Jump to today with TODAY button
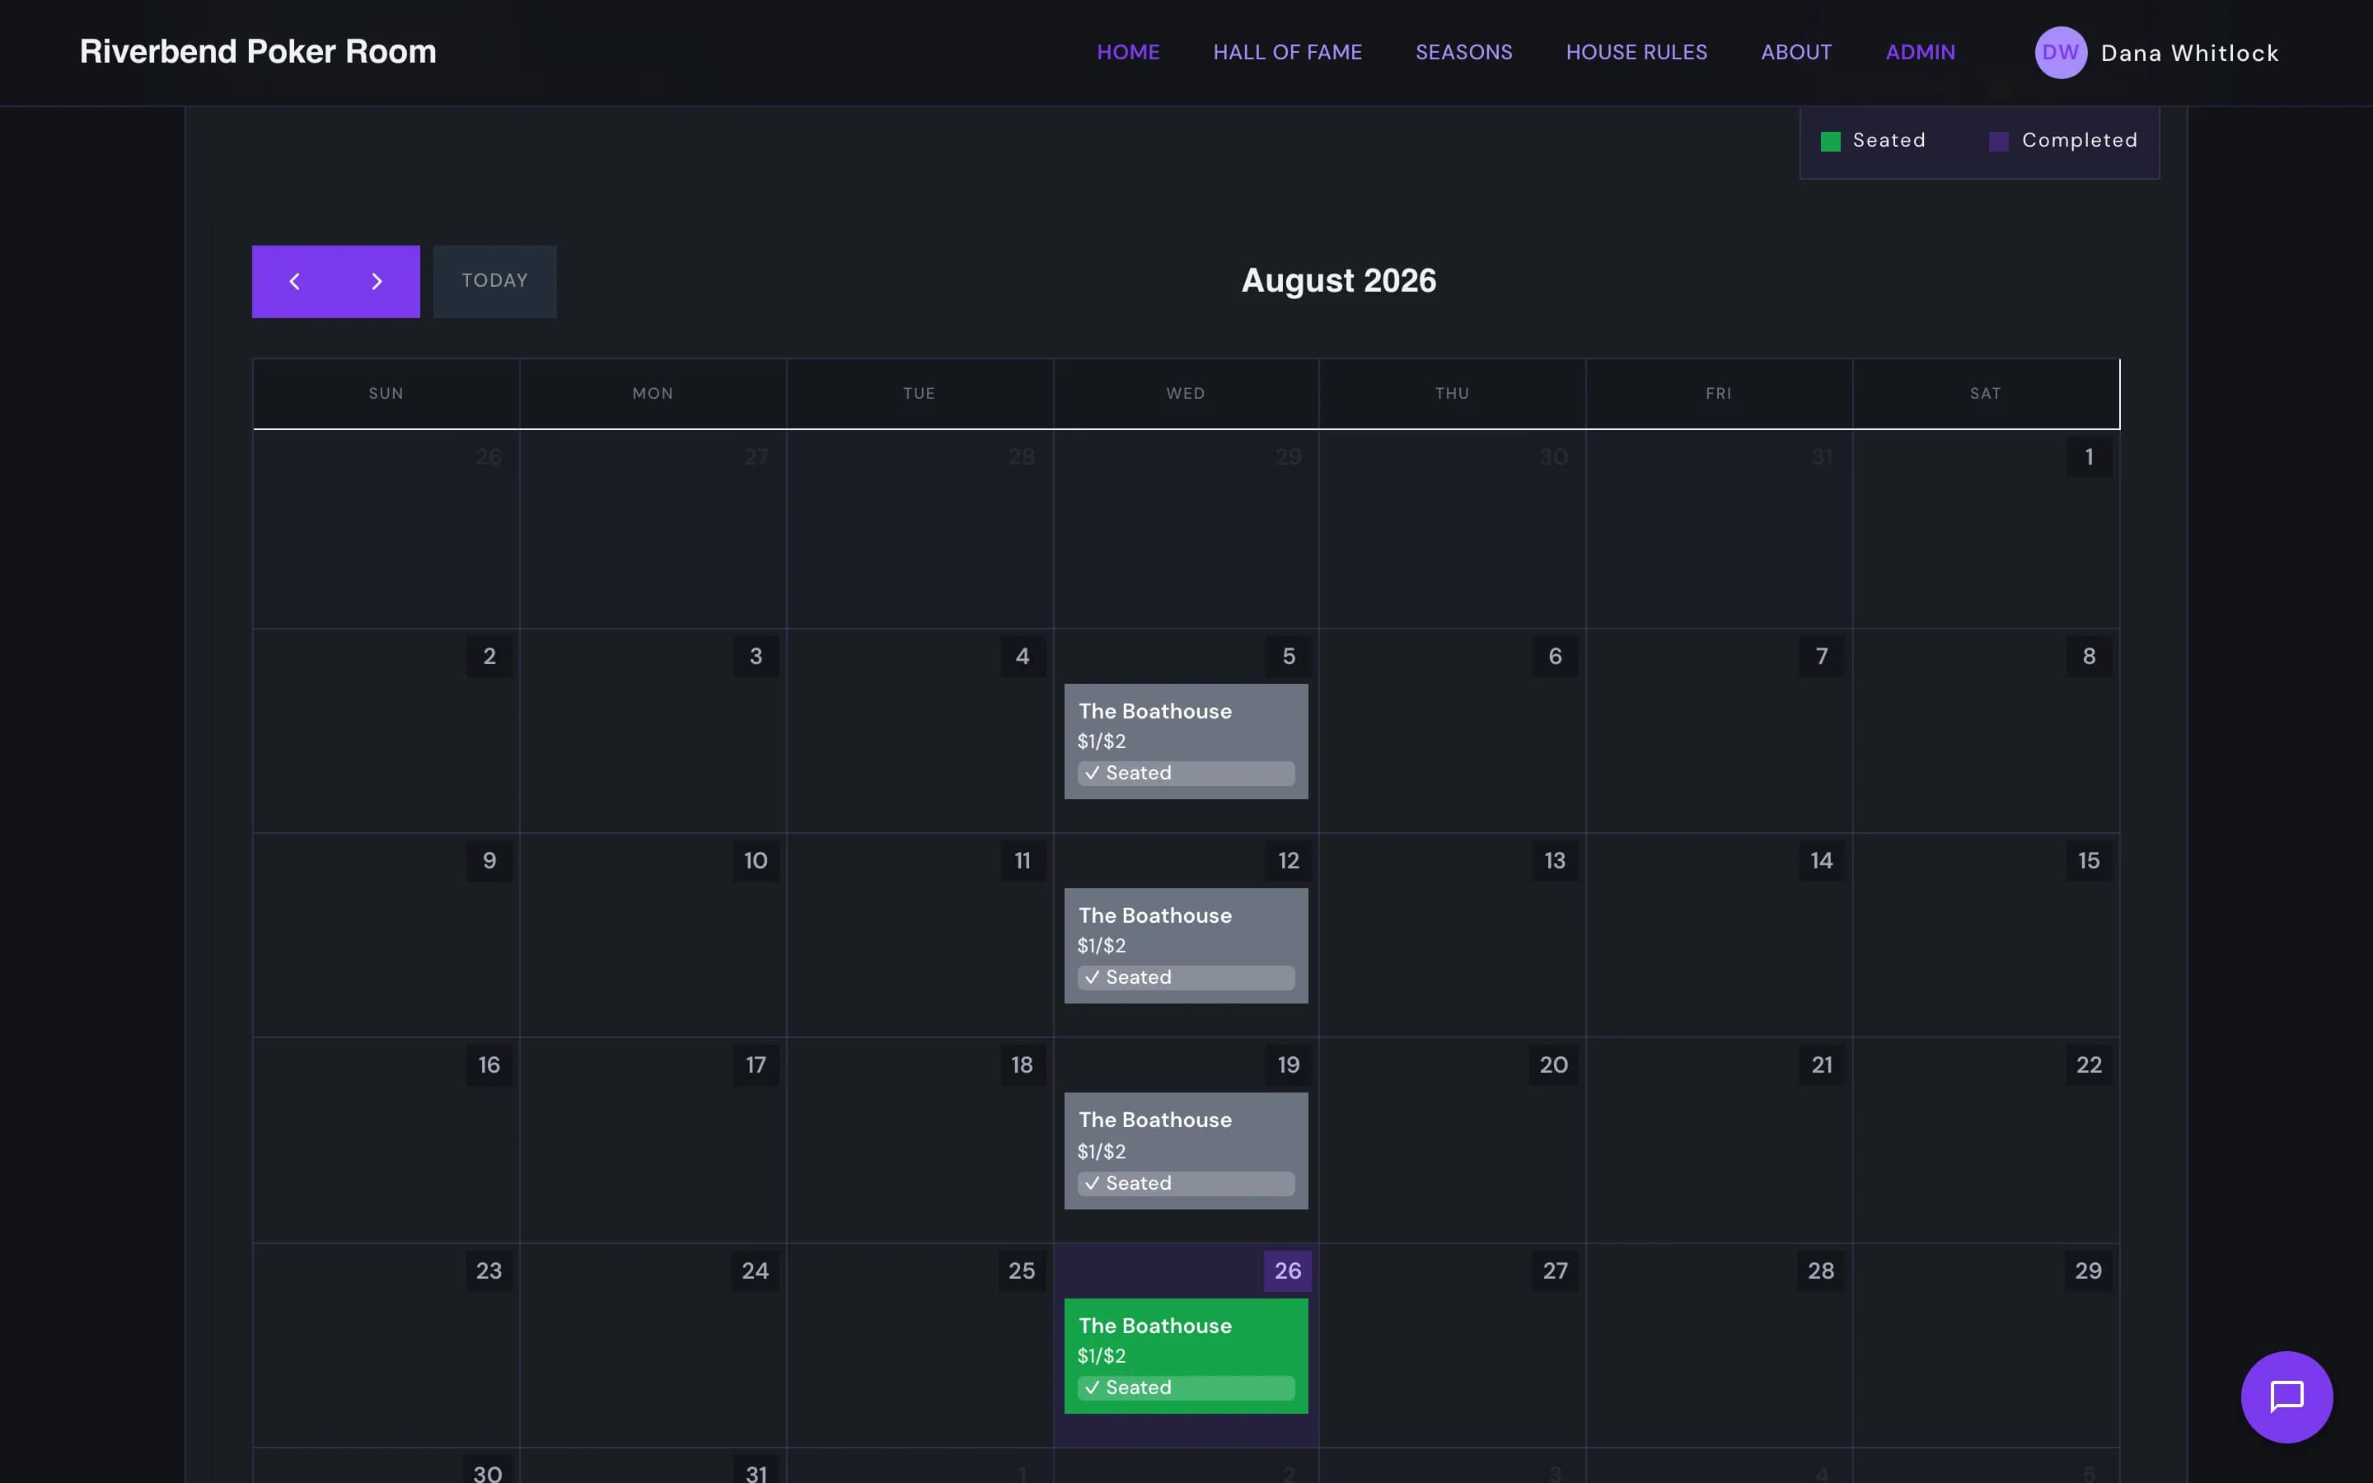Screen dimensions: 2373x1483 pos(495,282)
